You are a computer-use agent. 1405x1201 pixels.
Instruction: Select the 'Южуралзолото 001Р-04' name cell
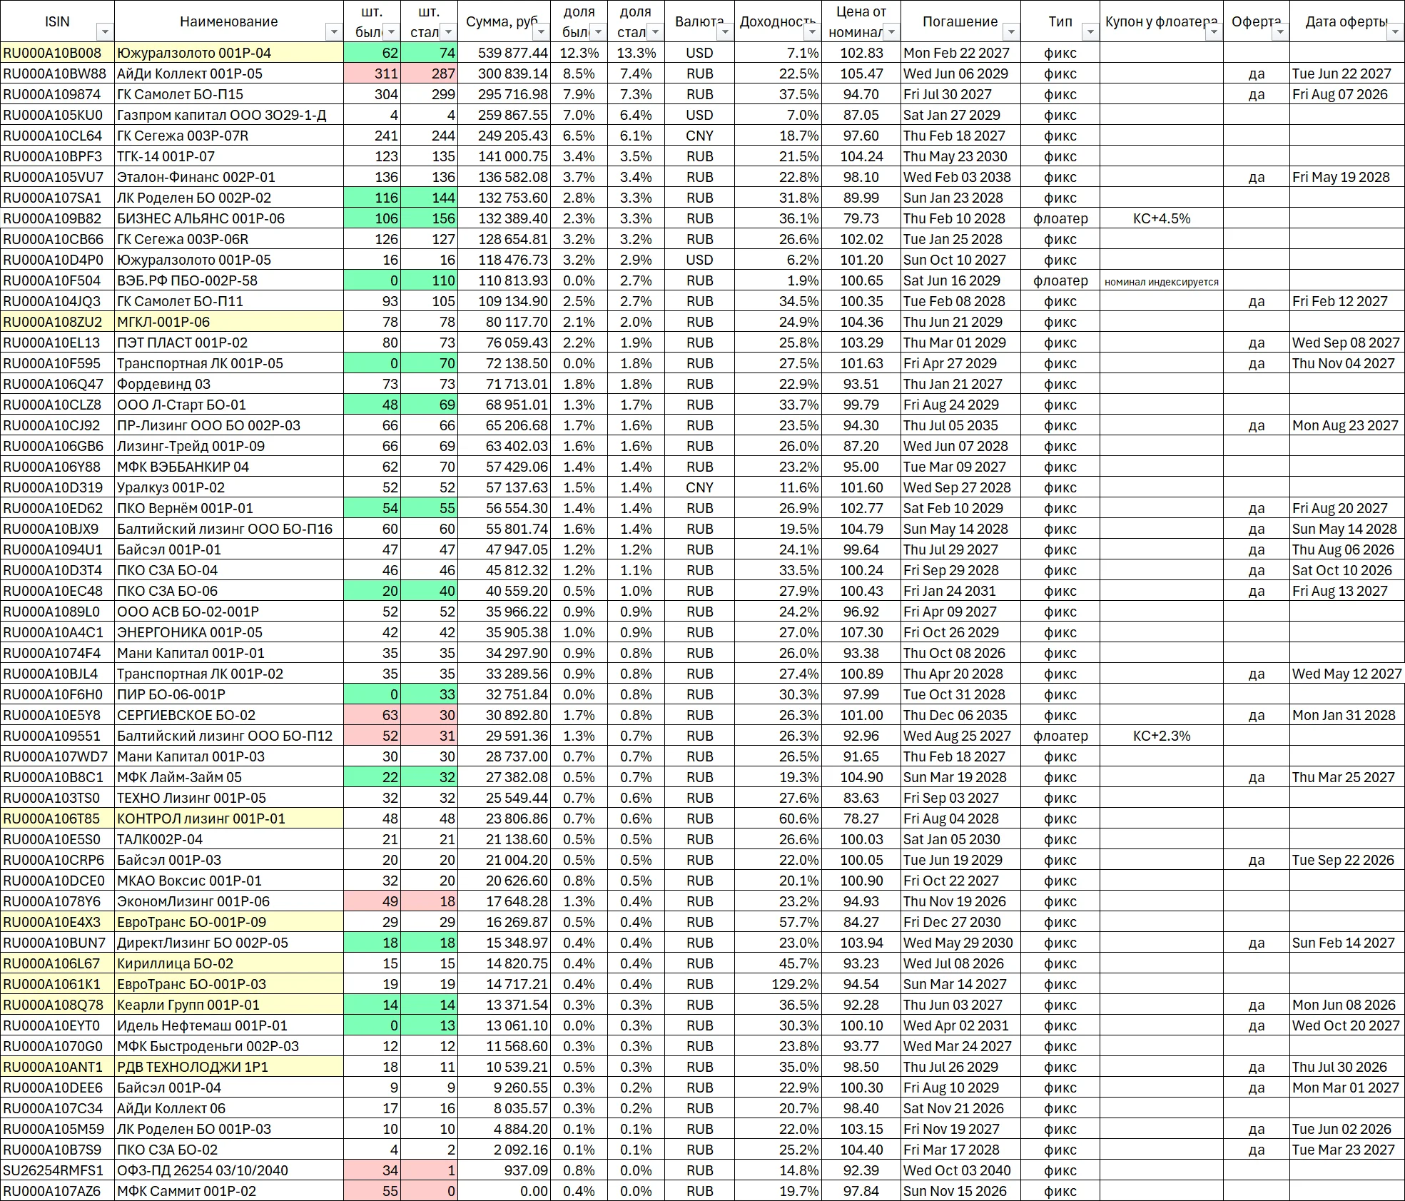[229, 53]
